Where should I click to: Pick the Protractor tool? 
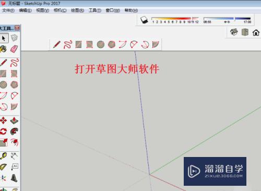click(x=3, y=167)
